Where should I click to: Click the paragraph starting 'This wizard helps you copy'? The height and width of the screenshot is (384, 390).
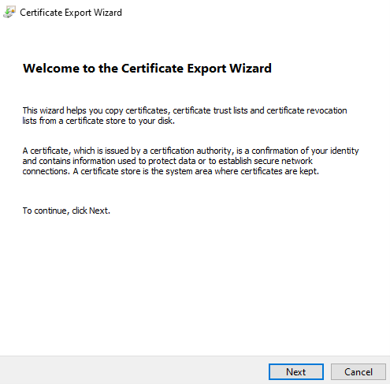point(184,115)
